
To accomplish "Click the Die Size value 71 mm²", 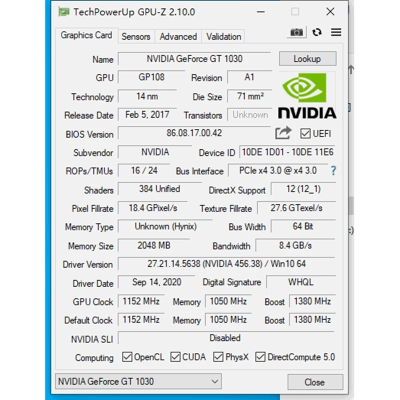I will [x=250, y=96].
